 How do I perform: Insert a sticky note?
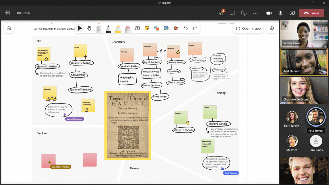(x=147, y=28)
